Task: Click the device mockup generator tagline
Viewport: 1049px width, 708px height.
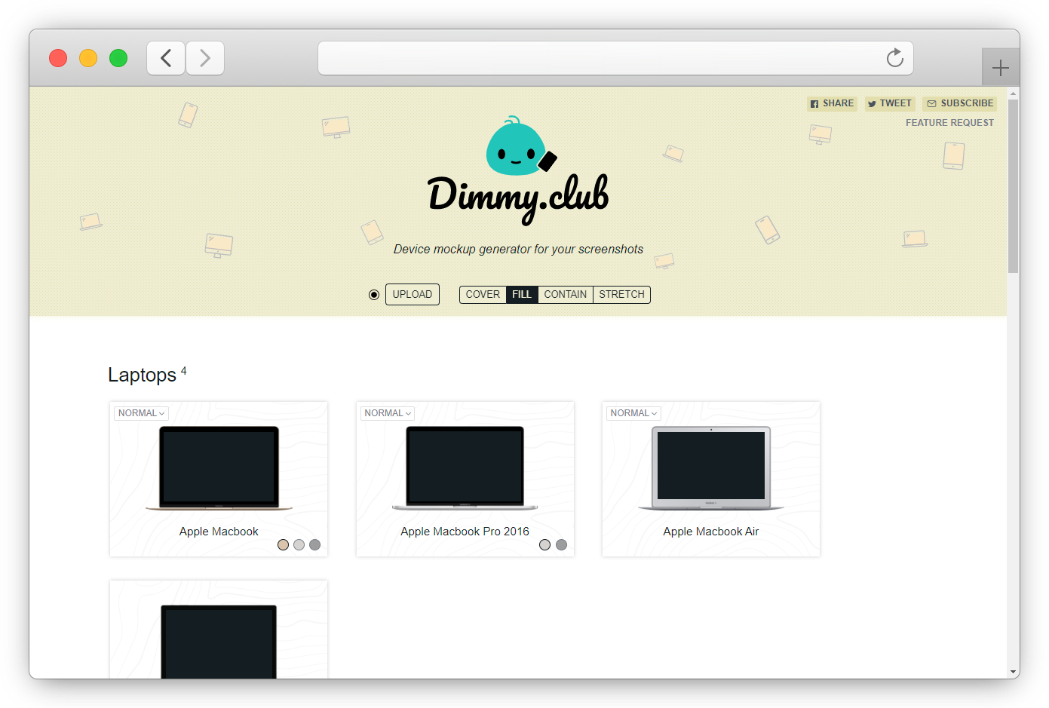Action: click(518, 250)
